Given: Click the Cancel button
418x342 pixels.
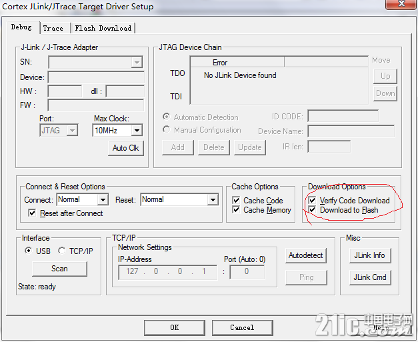Looking at the screenshot, I should point(242,327).
